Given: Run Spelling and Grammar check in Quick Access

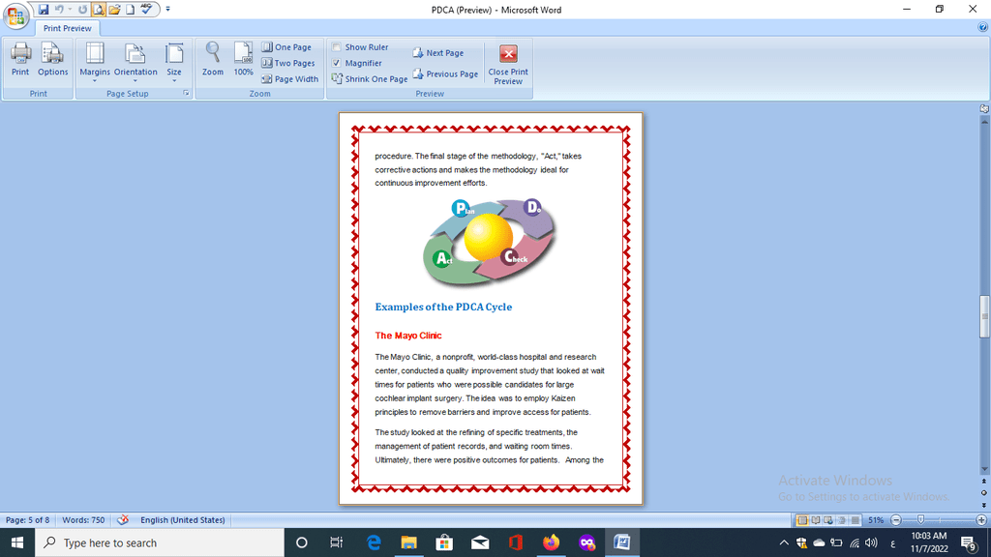Looking at the screenshot, I should (147, 10).
